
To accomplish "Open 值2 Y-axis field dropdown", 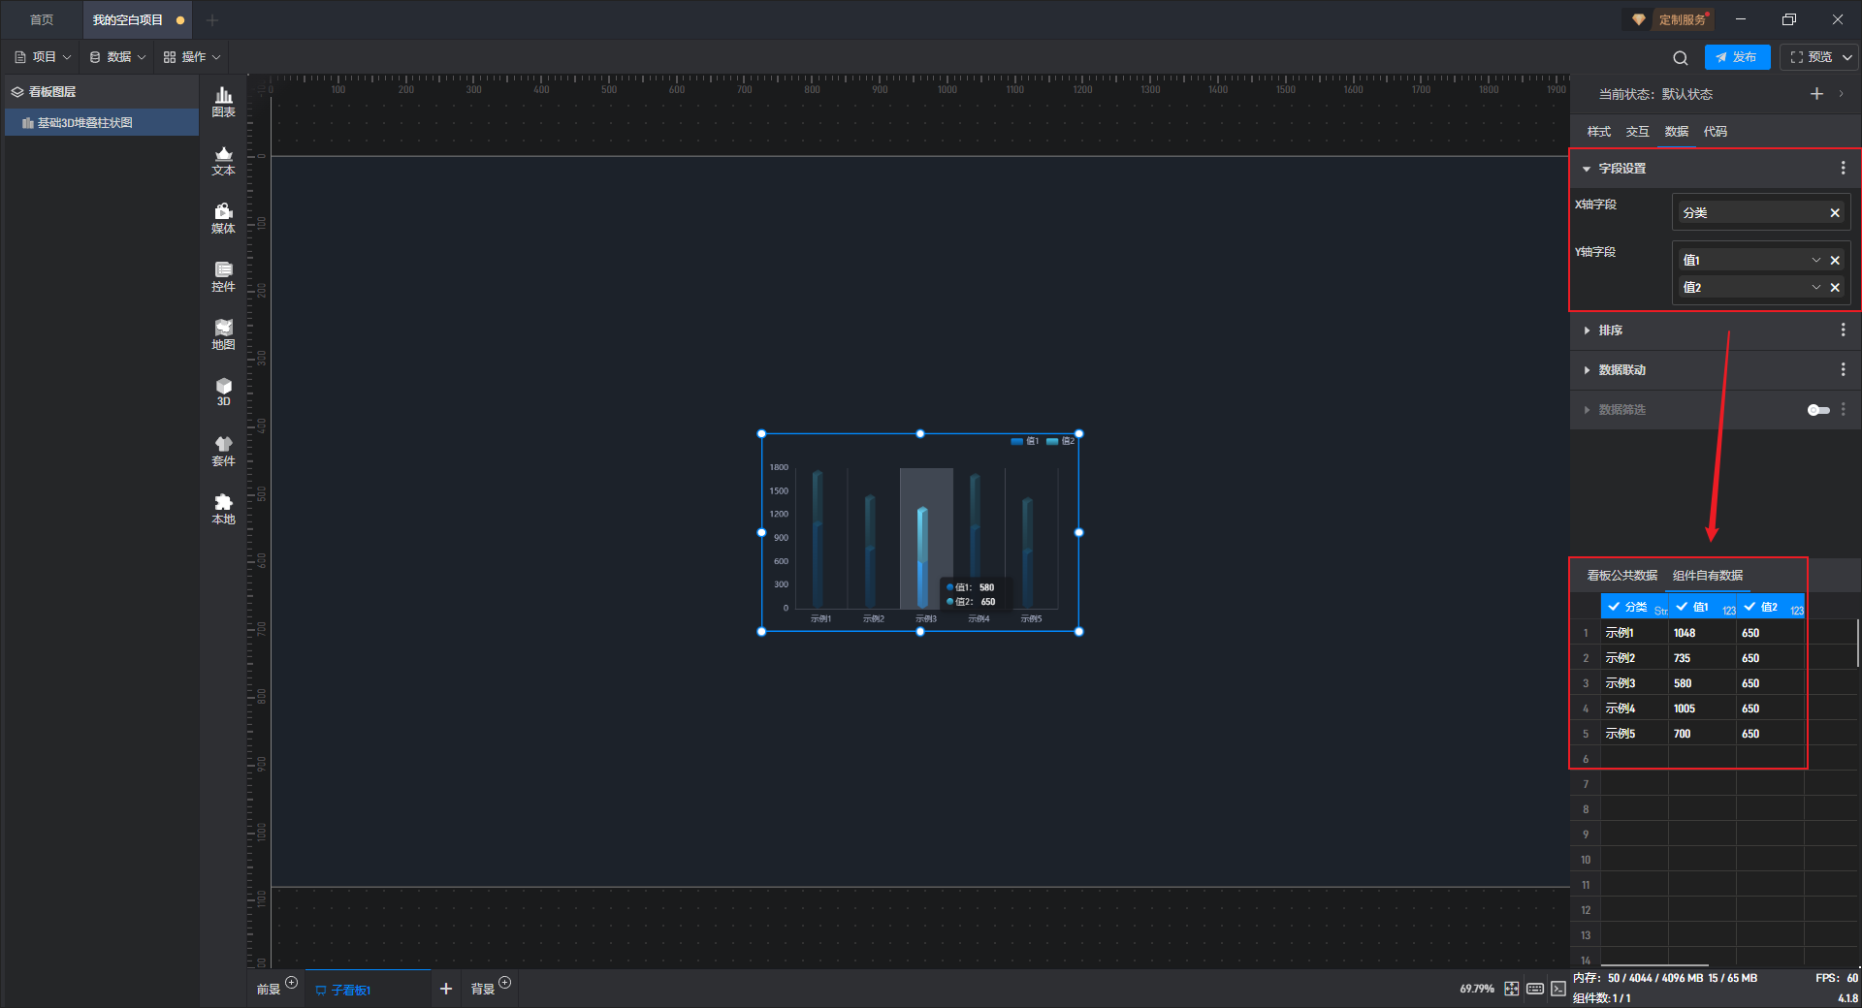I will coord(1815,288).
